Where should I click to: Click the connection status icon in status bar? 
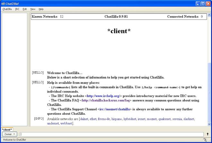pyautogui.click(x=205, y=140)
